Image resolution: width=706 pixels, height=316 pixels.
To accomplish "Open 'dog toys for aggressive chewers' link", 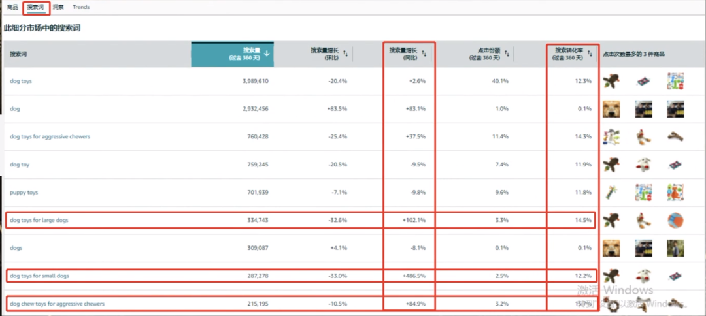I will pyautogui.click(x=50, y=136).
